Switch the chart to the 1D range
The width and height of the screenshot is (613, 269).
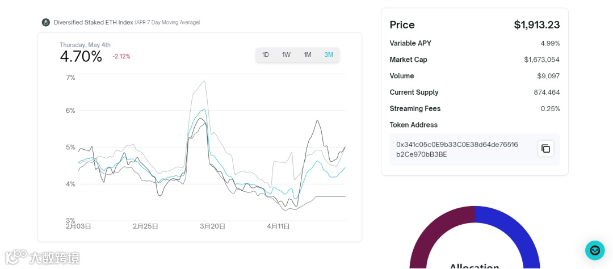pos(266,55)
